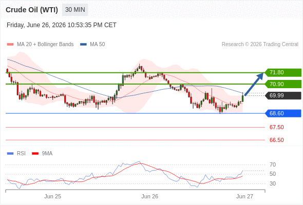Click the 70.90 green resistance tag

click(283, 84)
